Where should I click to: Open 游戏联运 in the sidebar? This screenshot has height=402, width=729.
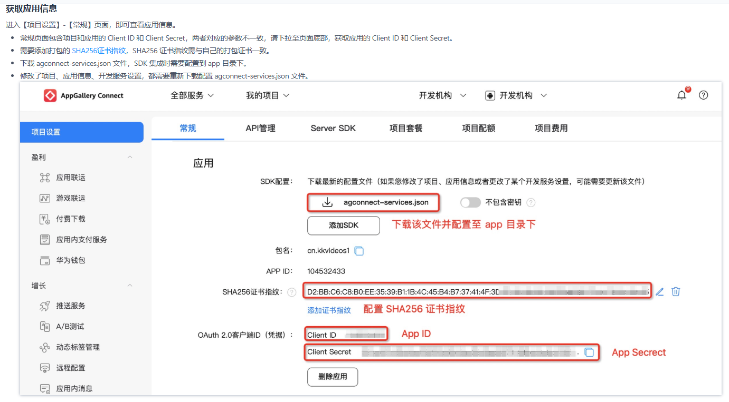tap(71, 198)
